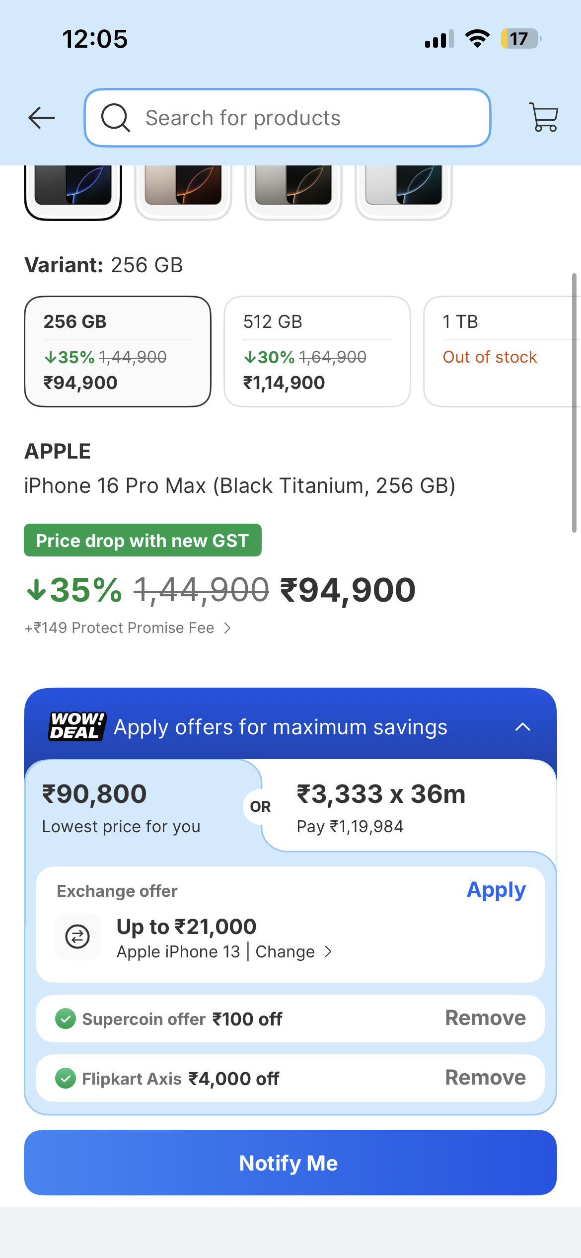
Task: Apply the exchange offer
Action: [x=496, y=890]
